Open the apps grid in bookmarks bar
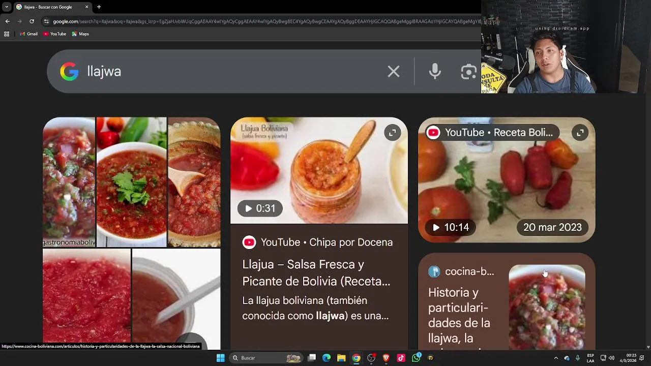 7,34
